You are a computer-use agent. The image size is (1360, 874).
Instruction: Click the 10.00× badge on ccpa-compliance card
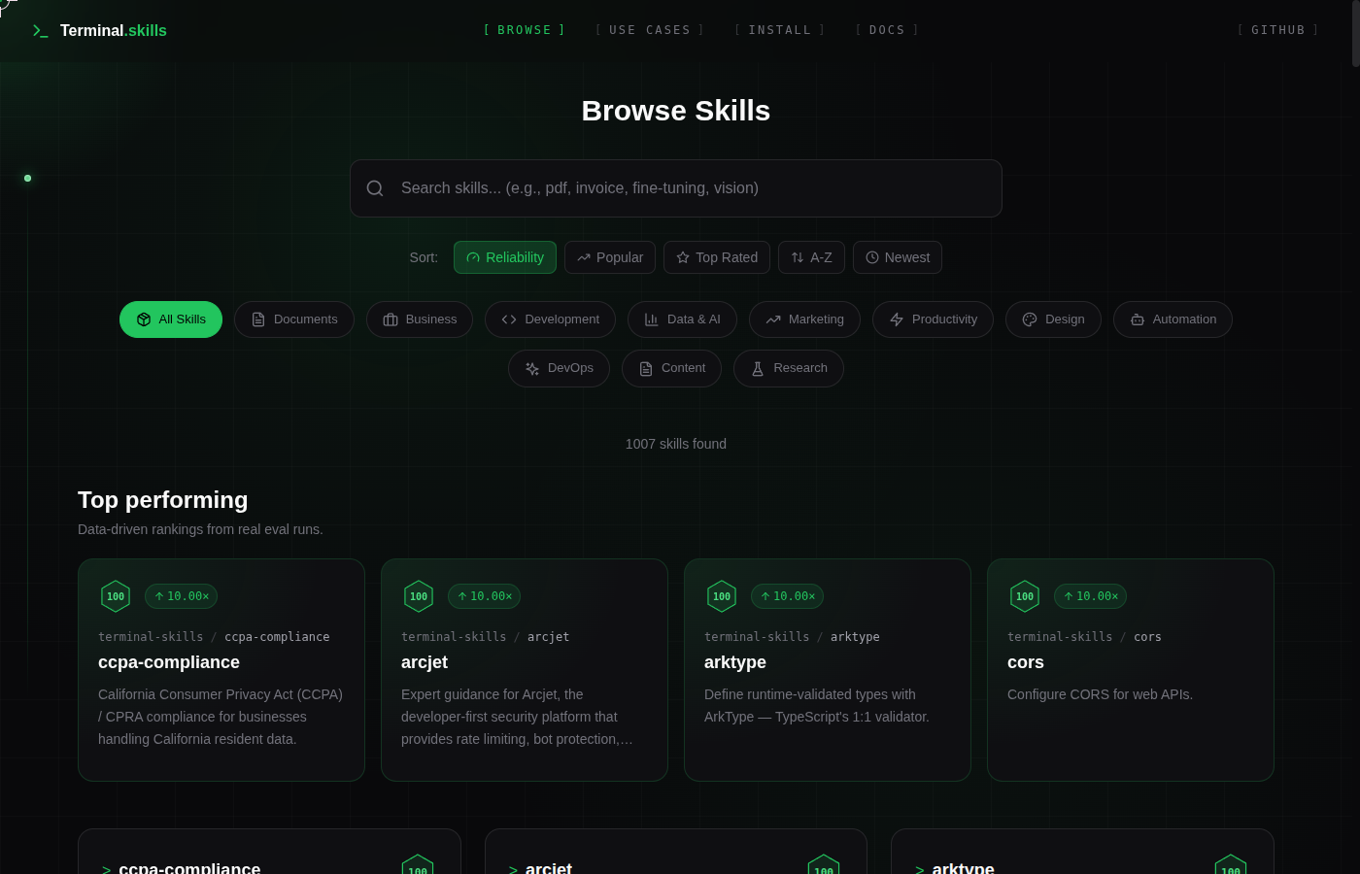point(181,596)
